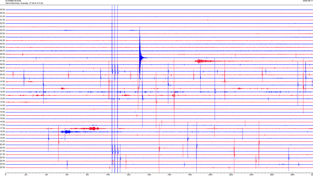Click the red tremor burst on the 17:30 trace
Viewport: 313px width, 176px height.
click(x=94, y=128)
